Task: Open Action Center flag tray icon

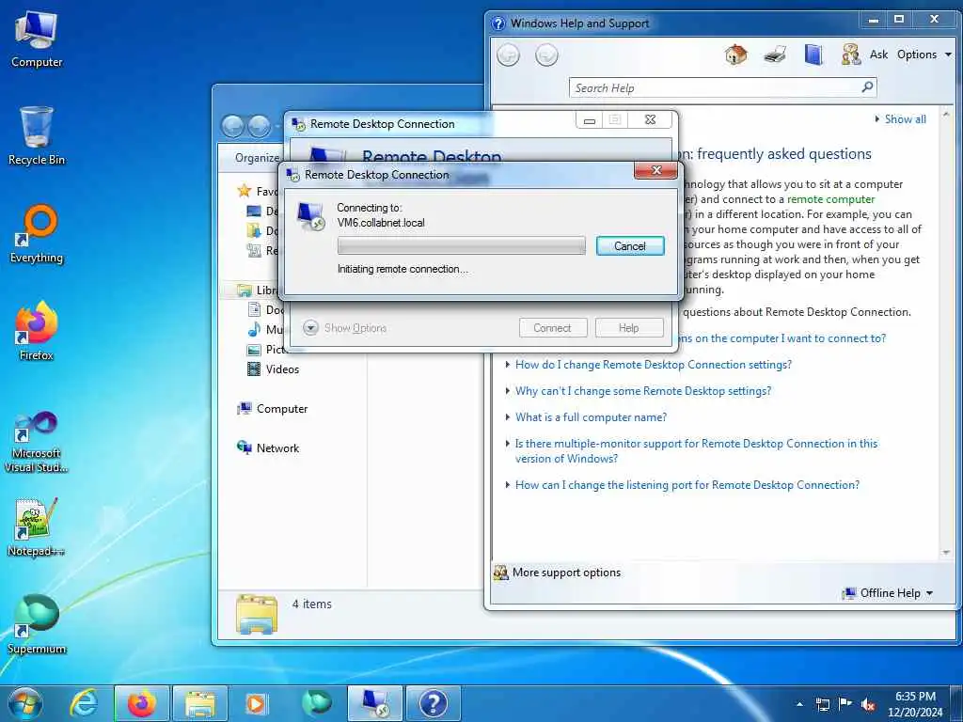Action: tap(845, 704)
